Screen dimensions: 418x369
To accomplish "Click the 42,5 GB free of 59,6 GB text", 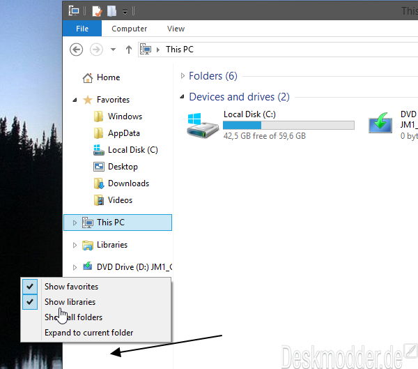I will pyautogui.click(x=265, y=136).
